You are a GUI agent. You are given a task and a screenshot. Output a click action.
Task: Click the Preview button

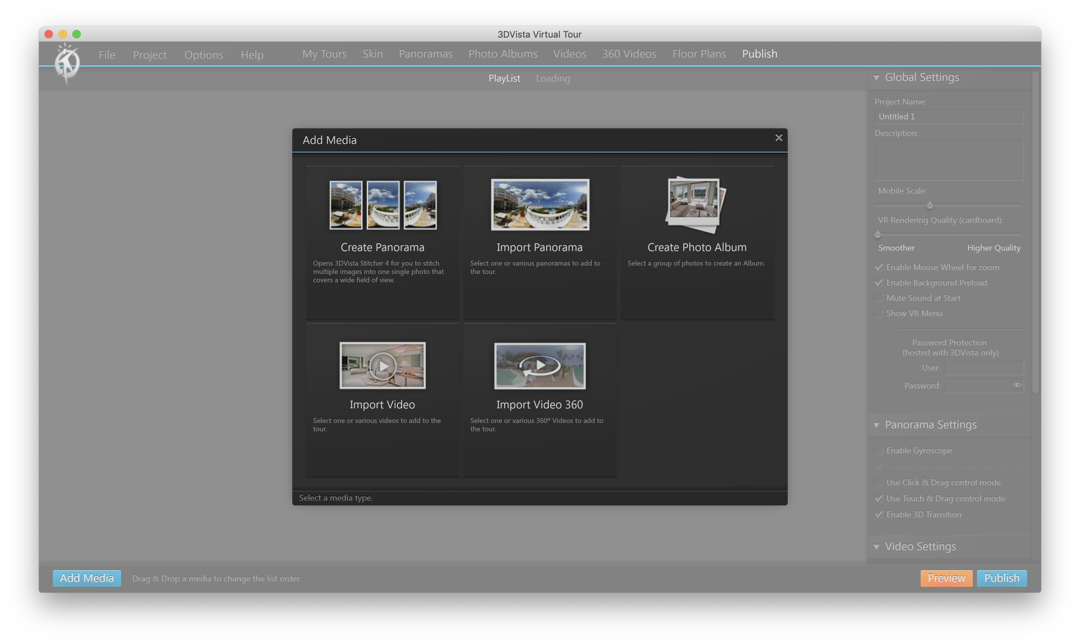946,578
